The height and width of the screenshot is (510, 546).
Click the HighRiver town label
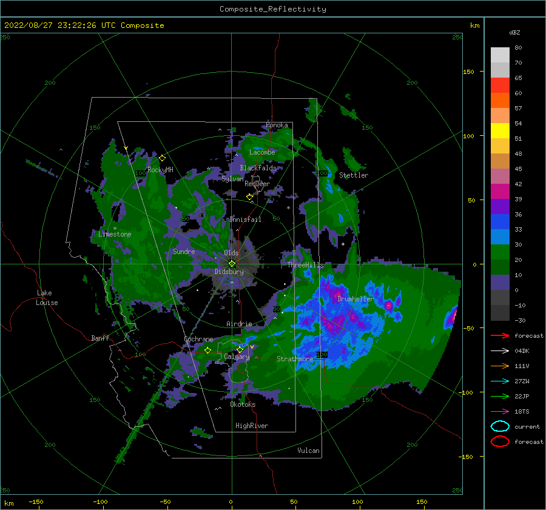tap(252, 426)
